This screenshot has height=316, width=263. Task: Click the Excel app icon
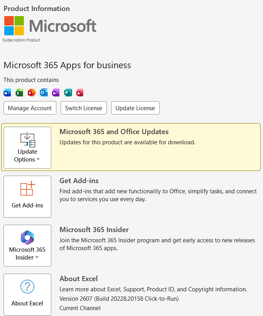pyautogui.click(x=19, y=93)
